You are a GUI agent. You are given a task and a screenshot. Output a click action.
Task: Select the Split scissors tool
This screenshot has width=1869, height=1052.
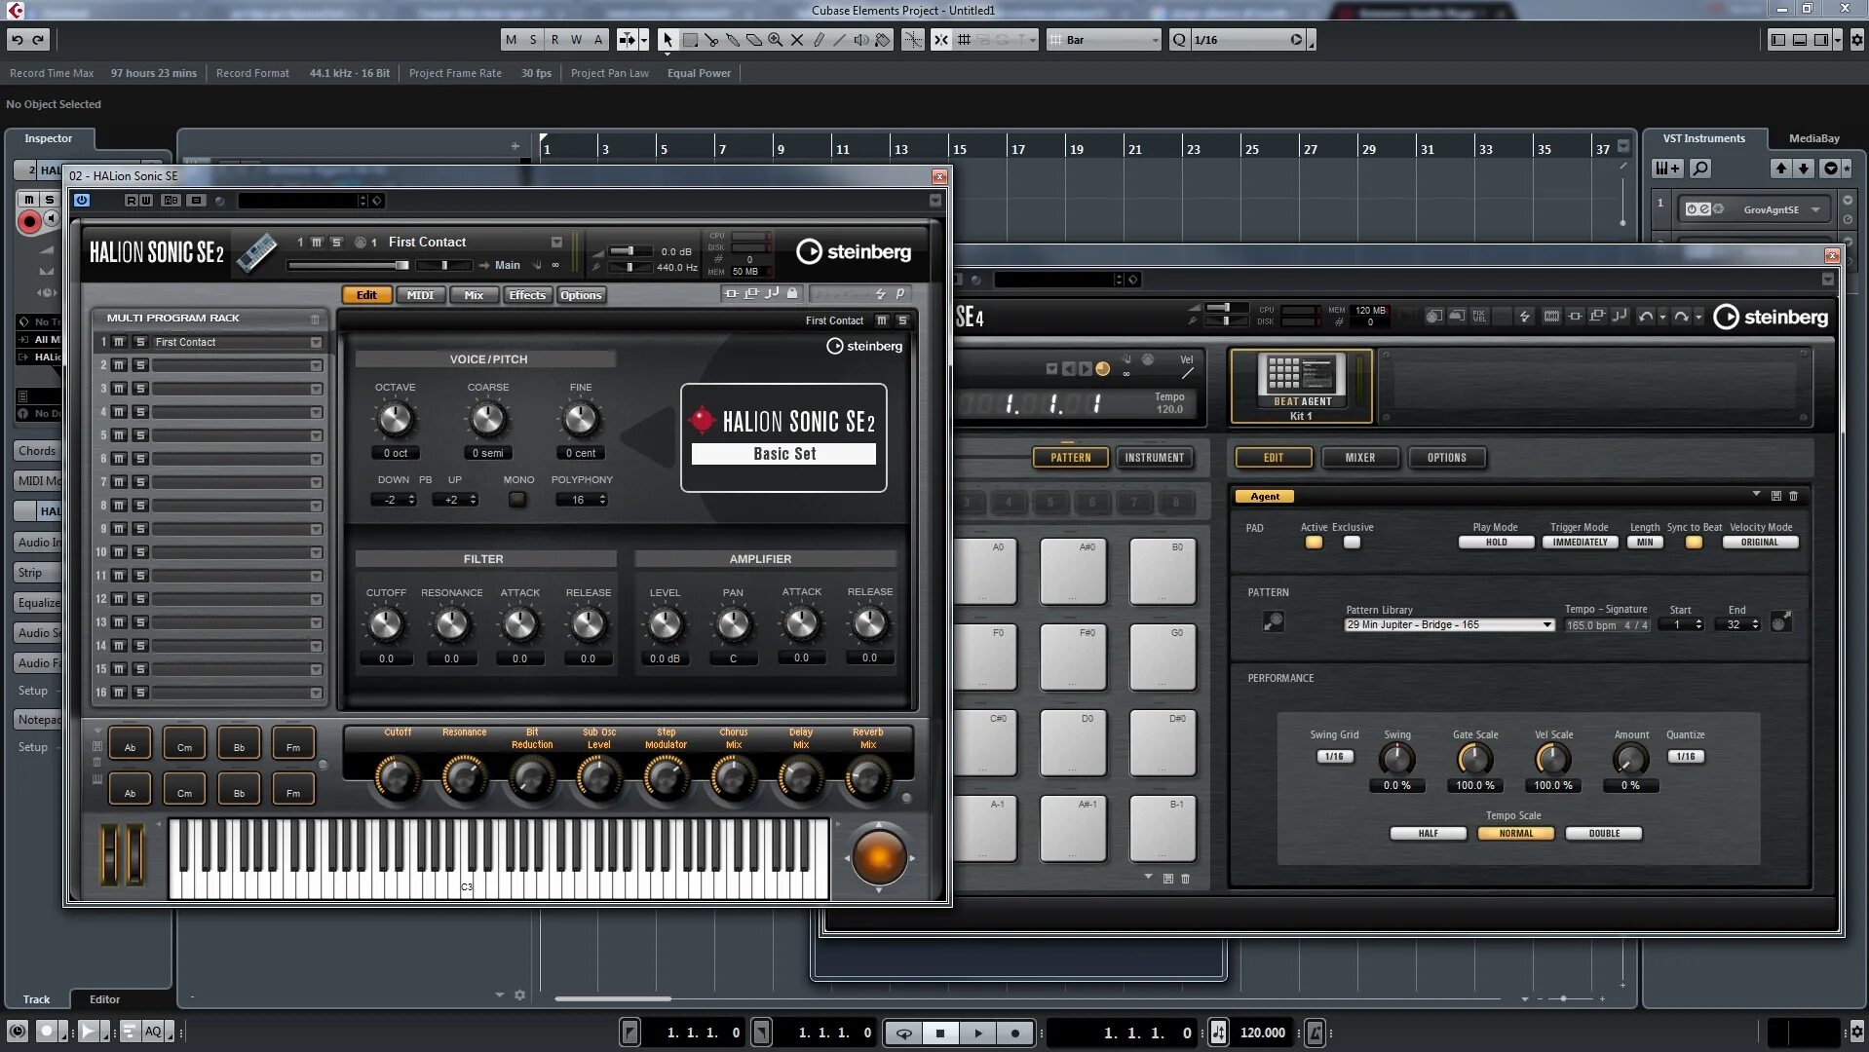click(x=711, y=40)
